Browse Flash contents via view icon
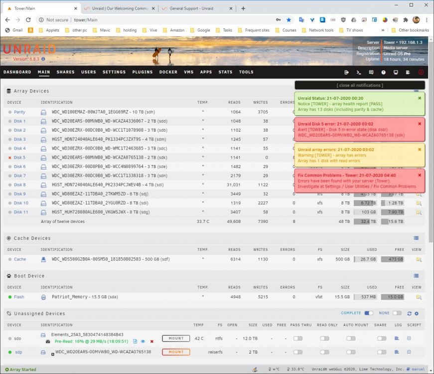434x374 pixels. (419, 297)
